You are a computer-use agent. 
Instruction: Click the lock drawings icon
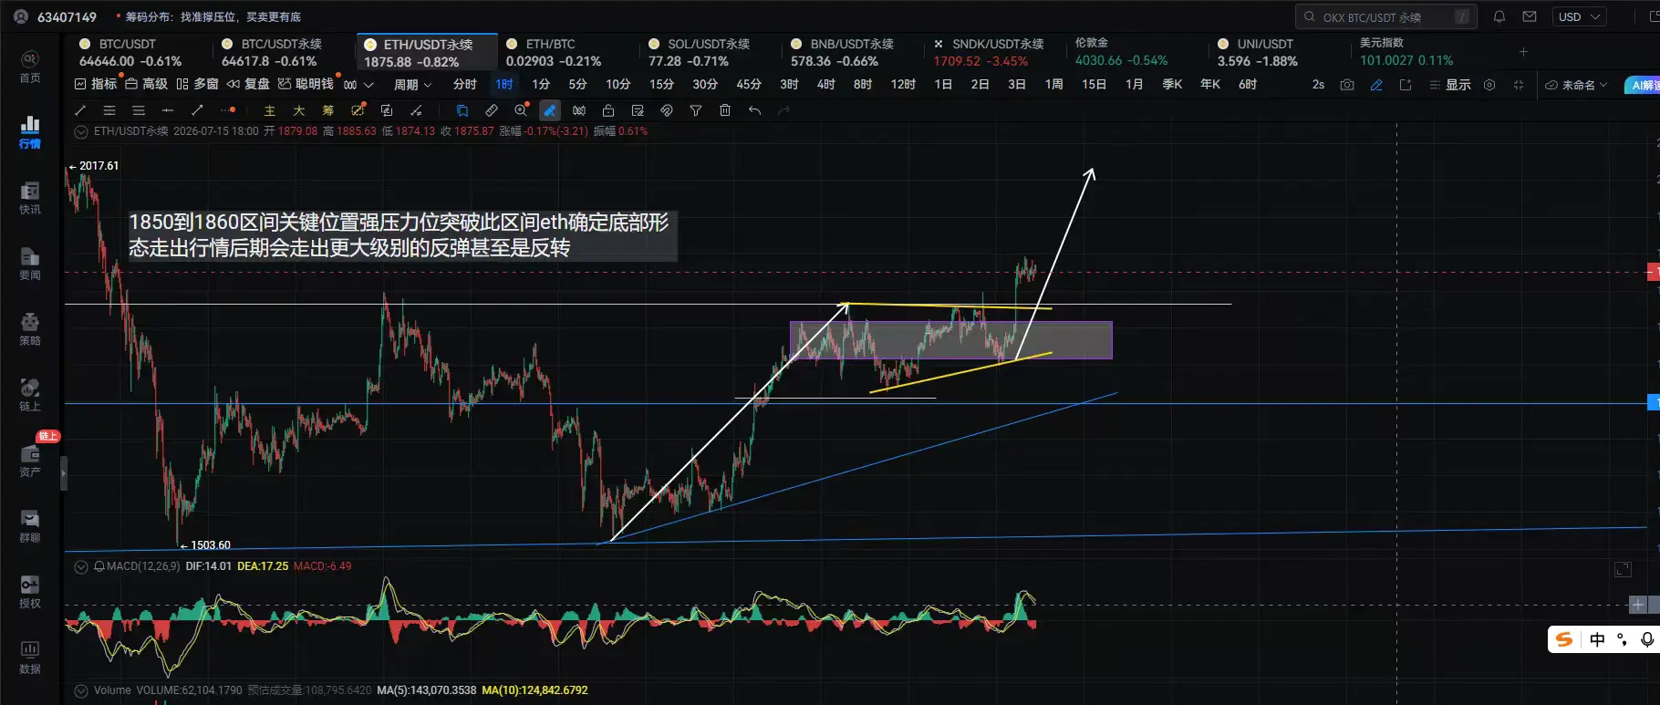pos(608,110)
